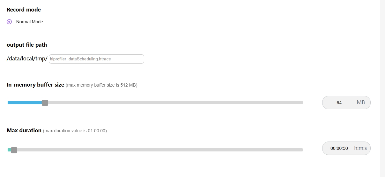Viewport: 385px width, 177px height.
Task: Click the Record mode heading
Action: 24,10
